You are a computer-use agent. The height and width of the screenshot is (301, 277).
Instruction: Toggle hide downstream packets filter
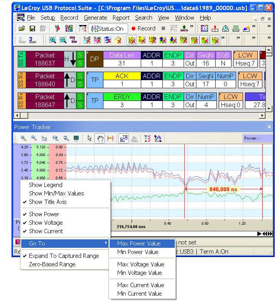[x=173, y=40]
